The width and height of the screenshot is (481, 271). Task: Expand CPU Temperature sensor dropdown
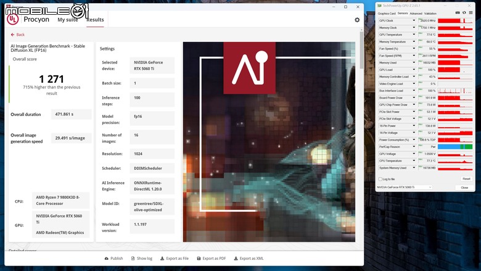414,161
